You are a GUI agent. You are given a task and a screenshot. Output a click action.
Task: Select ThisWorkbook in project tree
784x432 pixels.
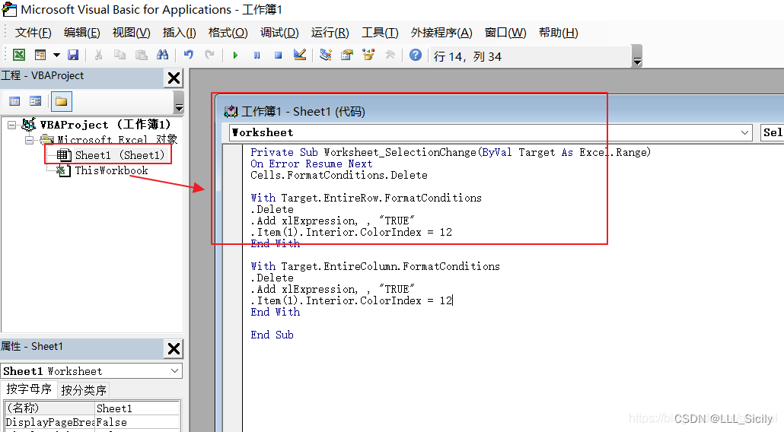(111, 171)
